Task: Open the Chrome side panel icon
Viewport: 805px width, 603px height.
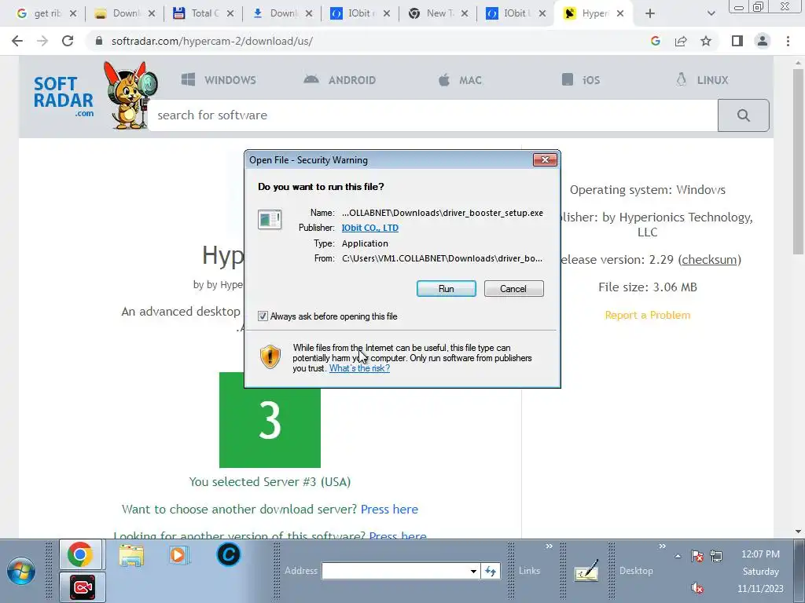Action: point(737,41)
